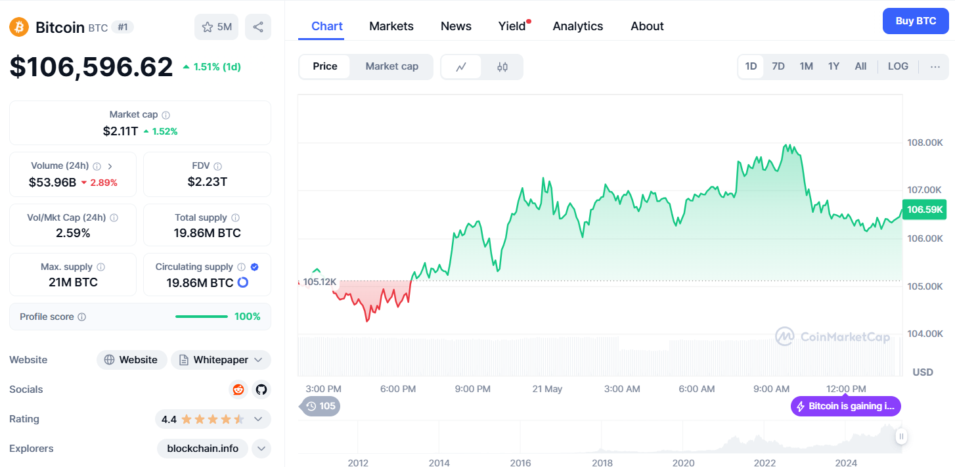Click the 21M BTC max supply value
Viewport: 955px width, 467px height.
pyautogui.click(x=73, y=282)
